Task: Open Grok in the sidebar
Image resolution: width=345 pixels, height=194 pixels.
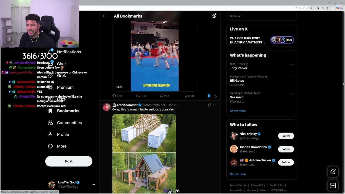Action: coord(61,75)
